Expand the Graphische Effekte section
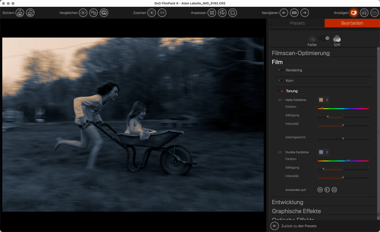The image size is (380, 232). pos(296,211)
